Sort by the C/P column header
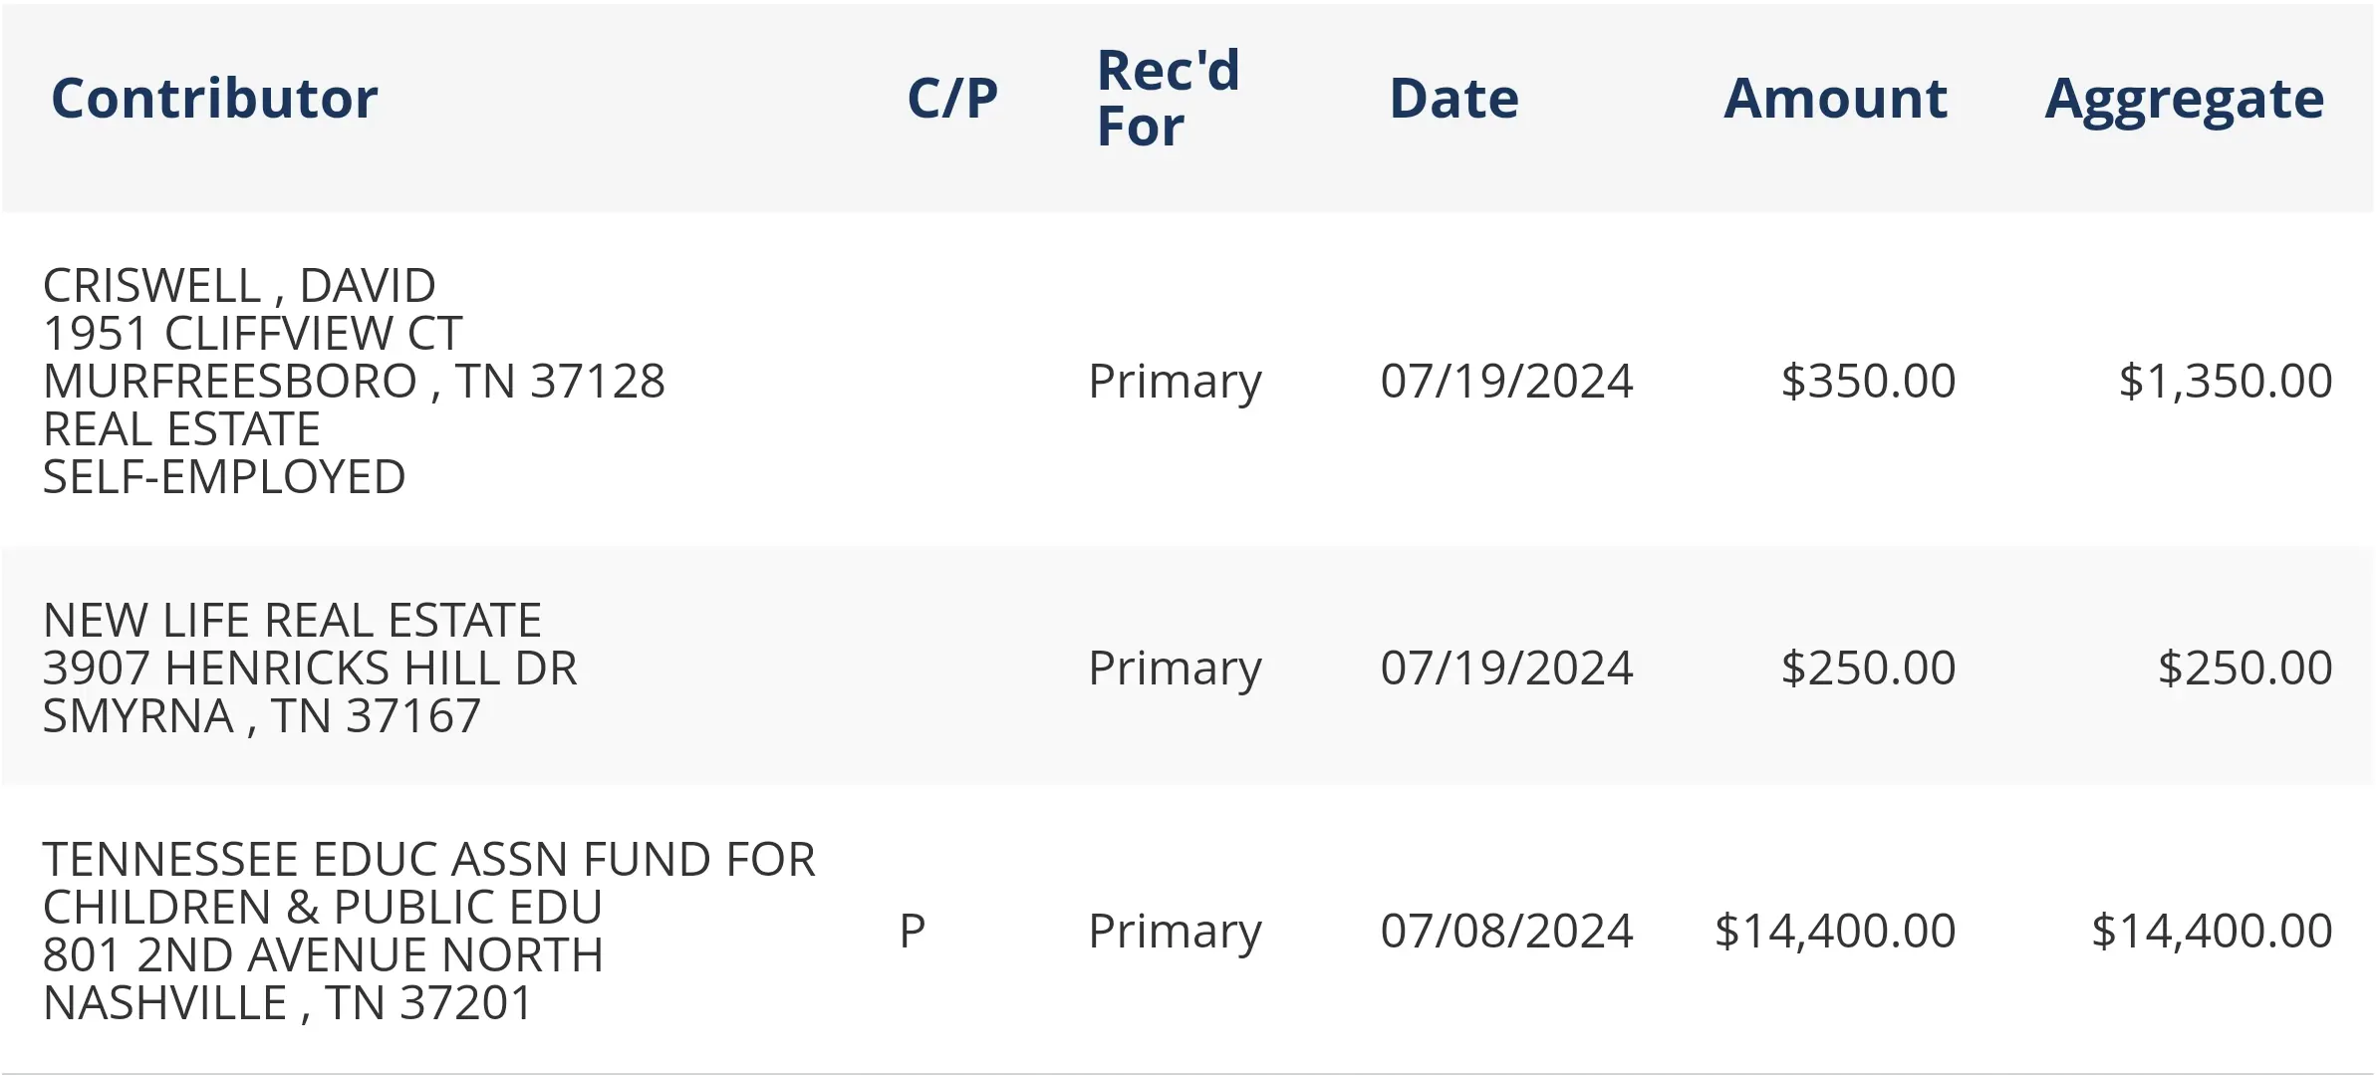Viewport: 2376px width, 1075px height. (951, 99)
